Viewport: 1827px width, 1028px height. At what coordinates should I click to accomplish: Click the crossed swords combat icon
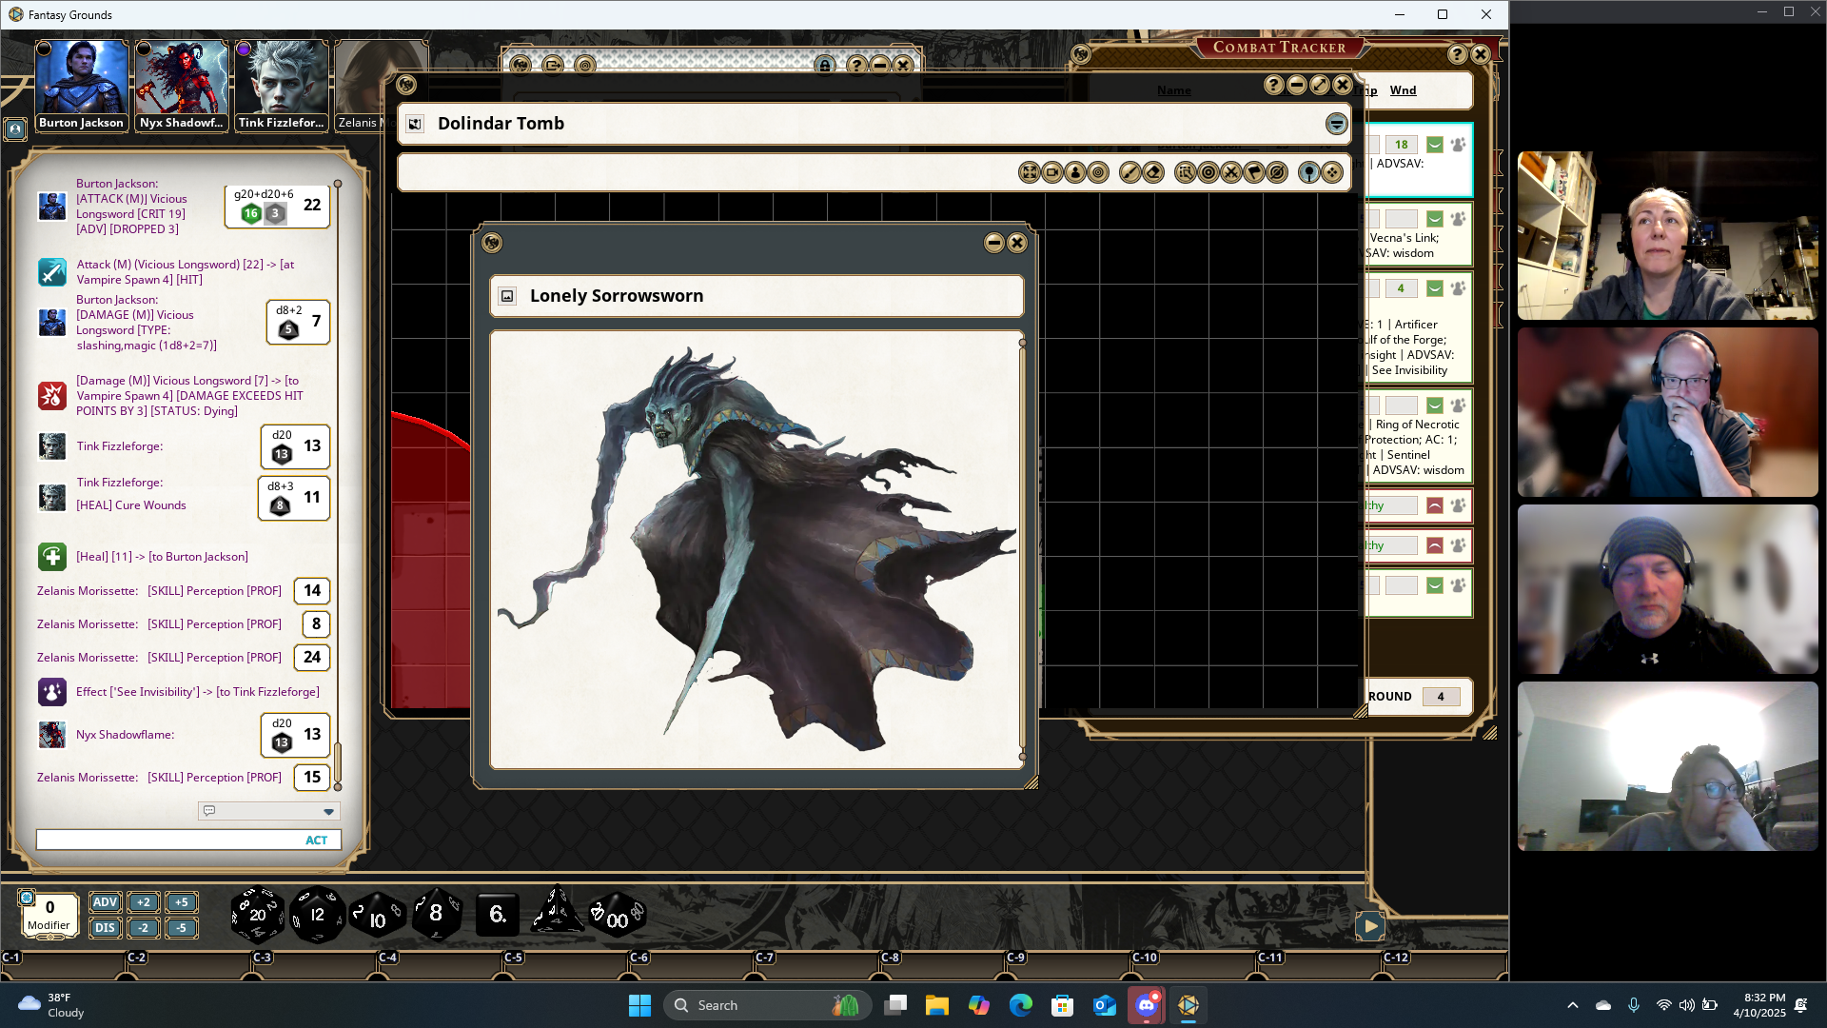pos(1231,172)
